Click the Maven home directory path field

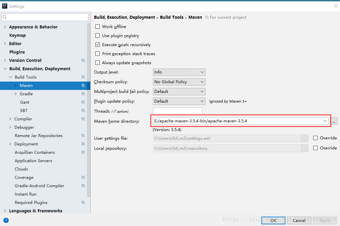(x=241, y=121)
